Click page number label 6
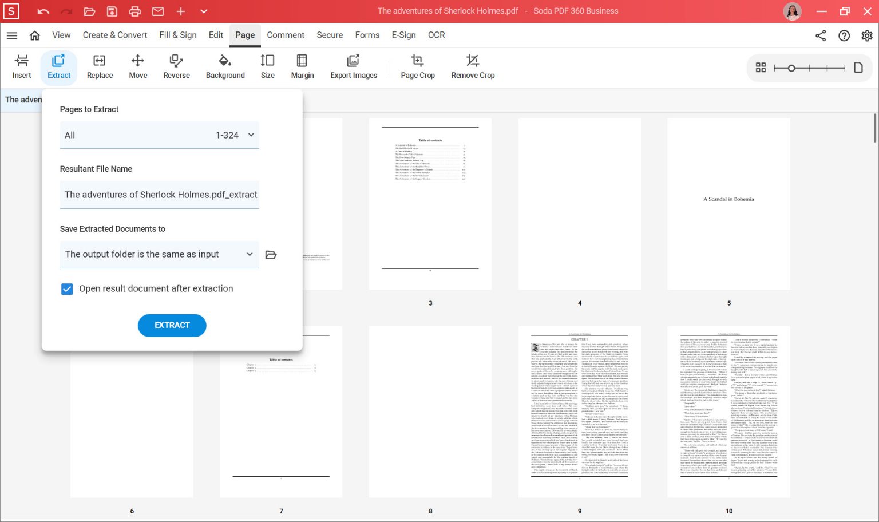The image size is (879, 522). tap(132, 511)
